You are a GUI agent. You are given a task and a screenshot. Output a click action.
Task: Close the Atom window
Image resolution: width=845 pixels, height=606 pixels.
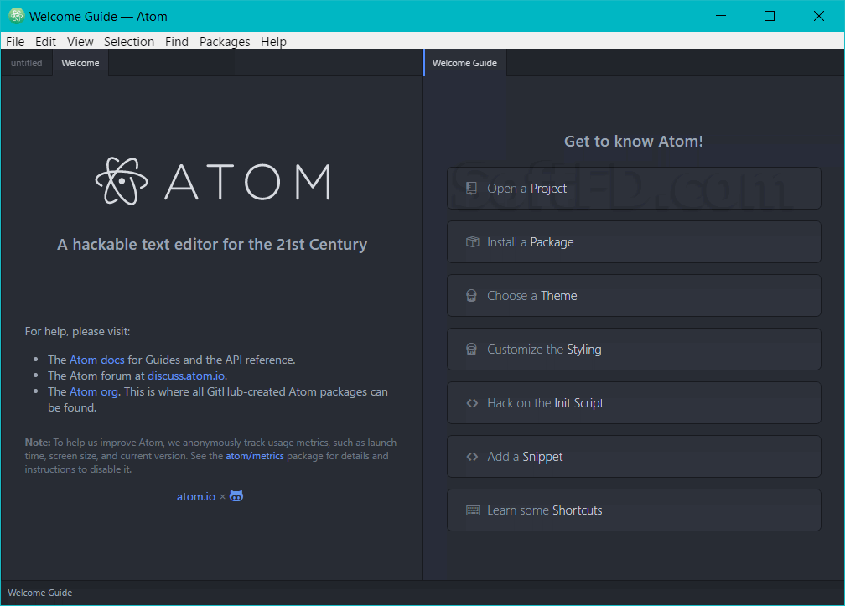click(818, 16)
